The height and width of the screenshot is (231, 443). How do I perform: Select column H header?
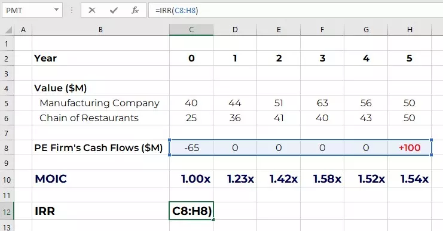(x=410, y=30)
